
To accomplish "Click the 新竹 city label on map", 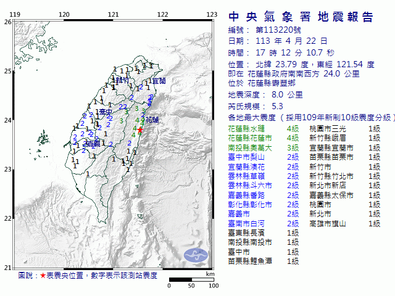I will (121, 80).
